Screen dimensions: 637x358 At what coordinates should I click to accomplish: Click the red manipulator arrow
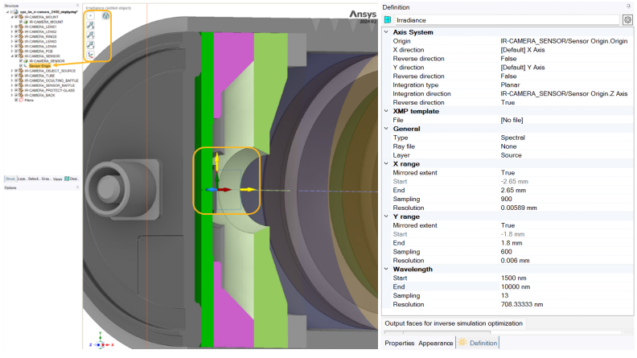pos(224,190)
